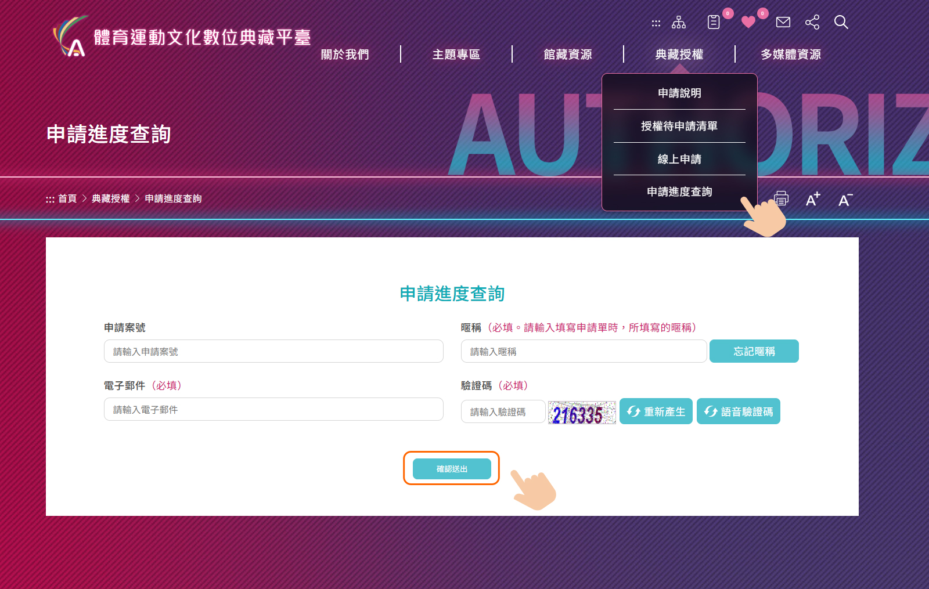Select 申請進度查詢 in the dropdown menu
Screen dimensions: 929x589
coord(679,191)
